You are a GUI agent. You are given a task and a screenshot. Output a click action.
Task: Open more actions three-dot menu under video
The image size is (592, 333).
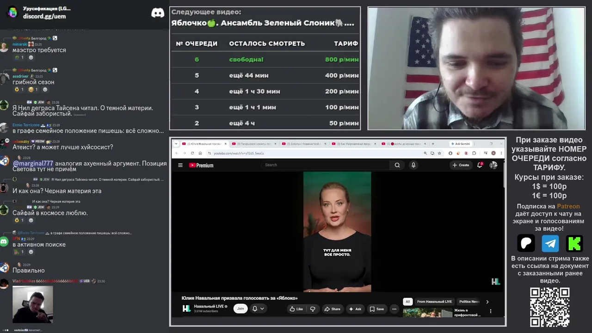point(394,309)
